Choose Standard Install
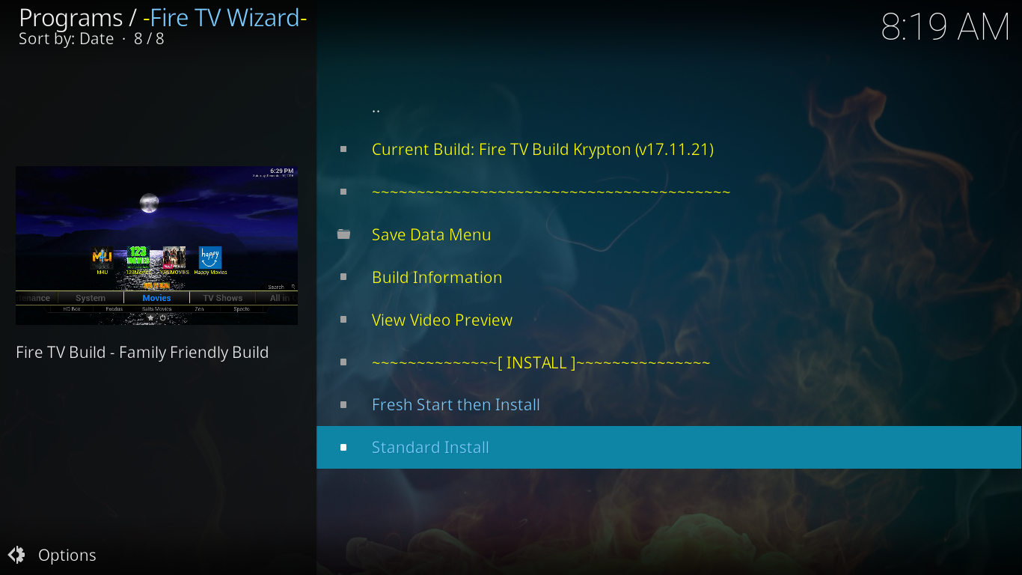1022x575 pixels. click(x=669, y=447)
